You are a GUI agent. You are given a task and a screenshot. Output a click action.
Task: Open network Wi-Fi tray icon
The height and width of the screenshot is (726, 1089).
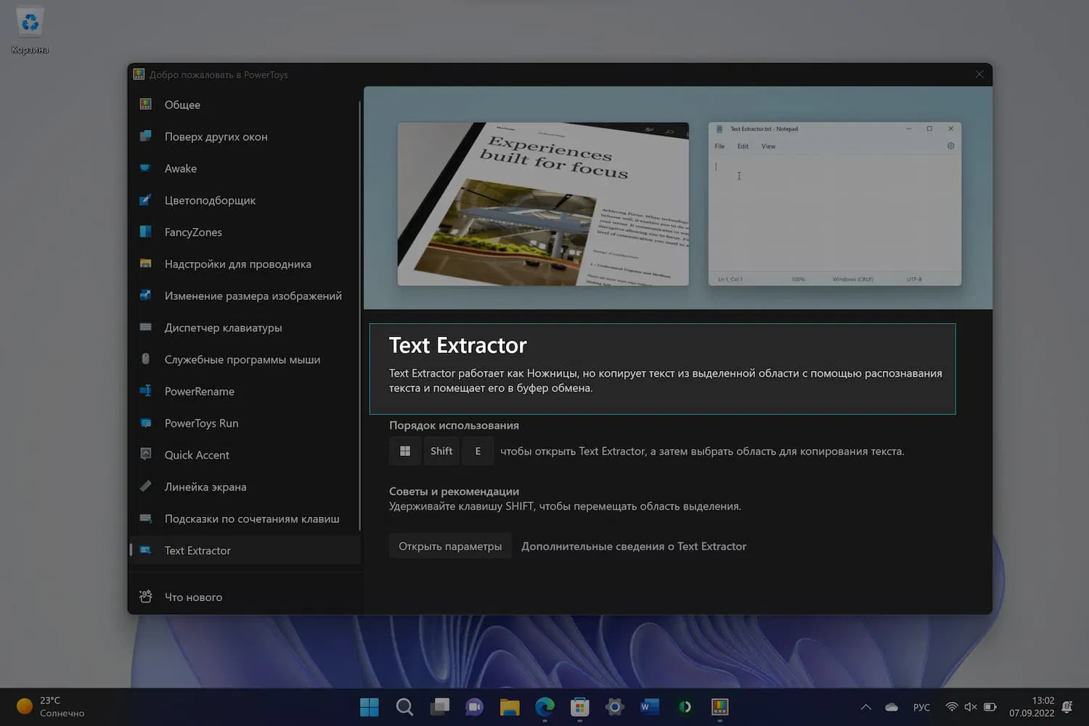coord(951,707)
